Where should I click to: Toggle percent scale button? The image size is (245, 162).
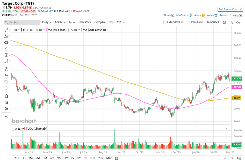point(232,158)
